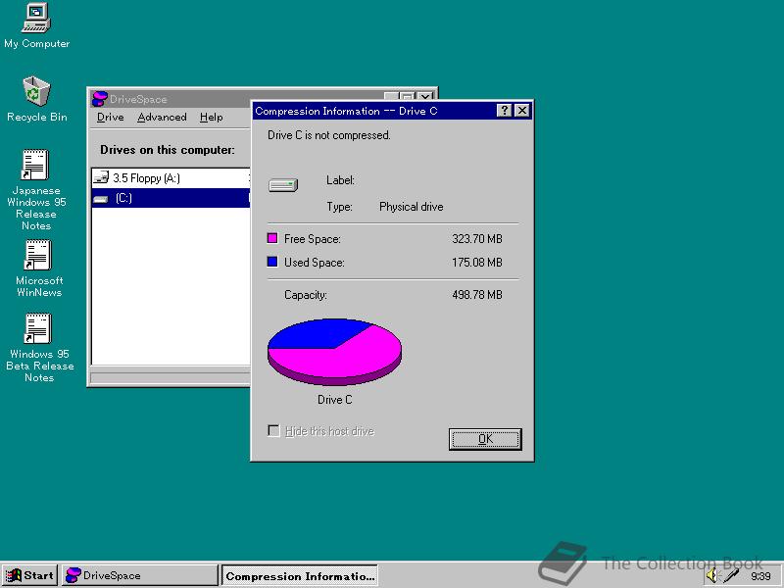Switch to DriveSpace taskbar button
Viewport: 784px width, 588px height.
pos(139,575)
